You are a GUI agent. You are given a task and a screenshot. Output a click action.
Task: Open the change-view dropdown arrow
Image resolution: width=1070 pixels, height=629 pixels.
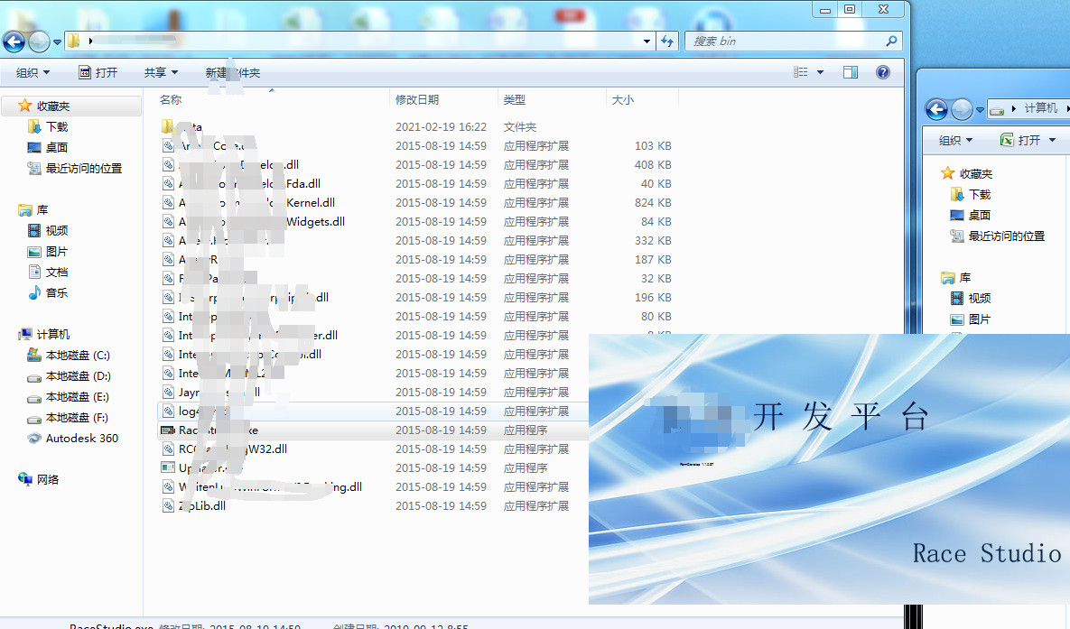[x=821, y=72]
